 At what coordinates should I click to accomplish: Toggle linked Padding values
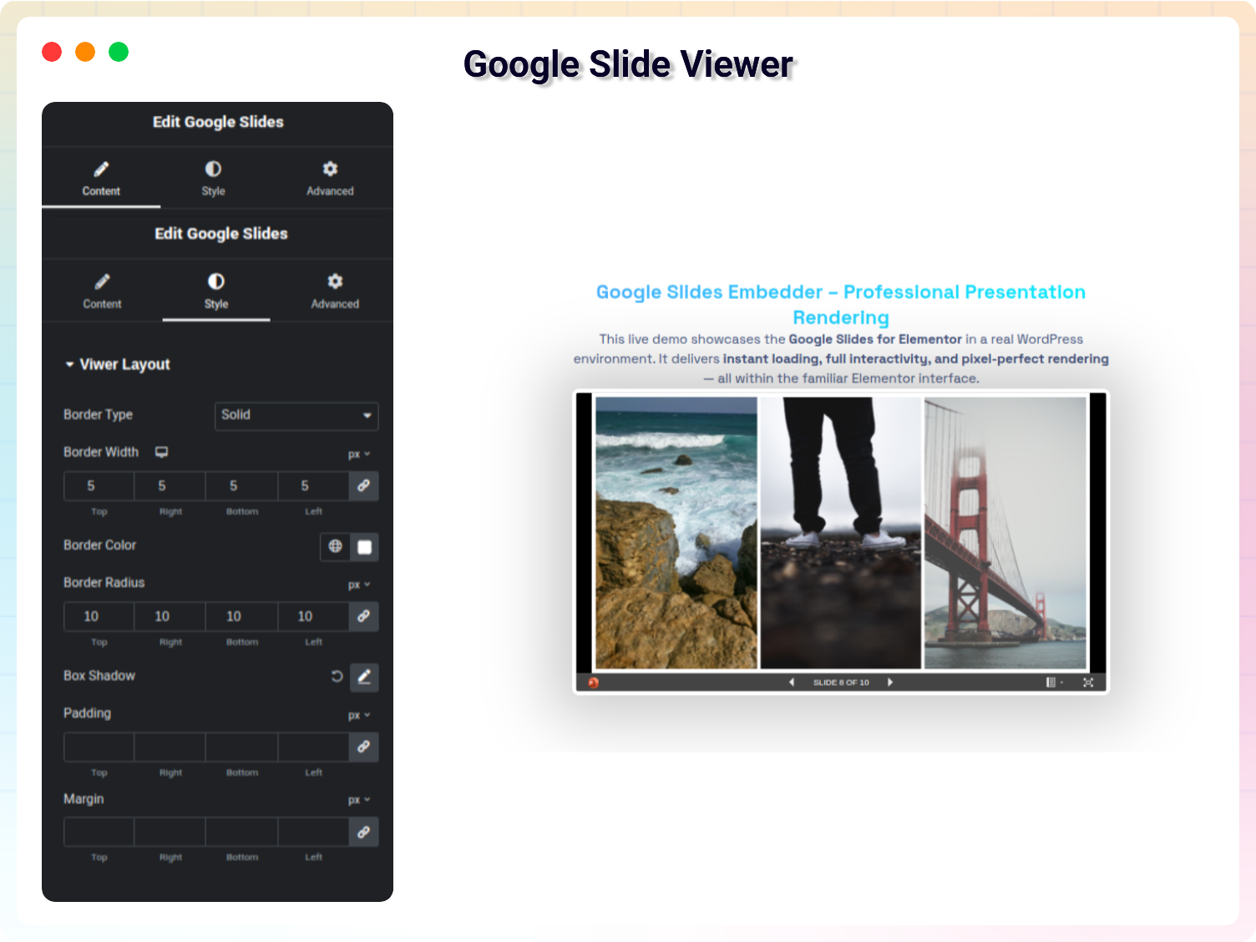coord(363,747)
